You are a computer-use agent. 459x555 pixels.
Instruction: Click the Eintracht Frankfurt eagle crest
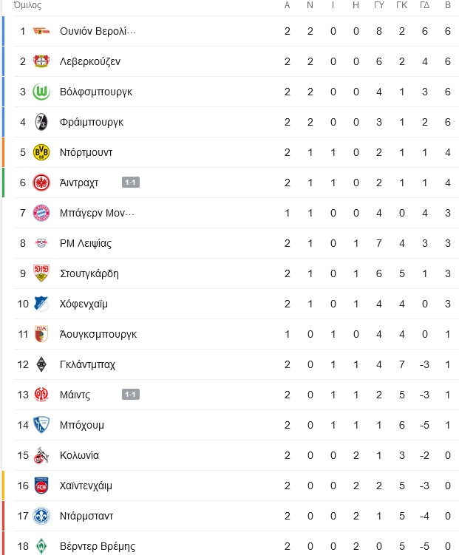point(41,183)
